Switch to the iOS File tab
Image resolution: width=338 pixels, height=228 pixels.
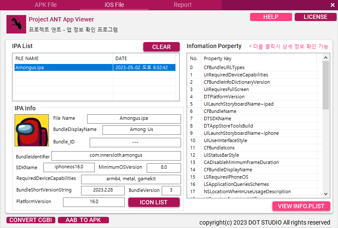pyautogui.click(x=114, y=5)
